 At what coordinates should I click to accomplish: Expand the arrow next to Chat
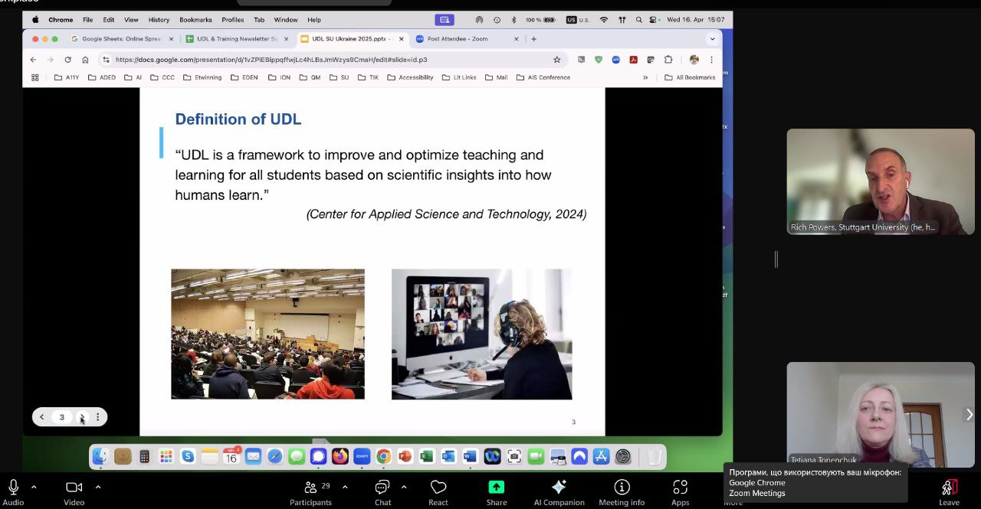tap(404, 487)
